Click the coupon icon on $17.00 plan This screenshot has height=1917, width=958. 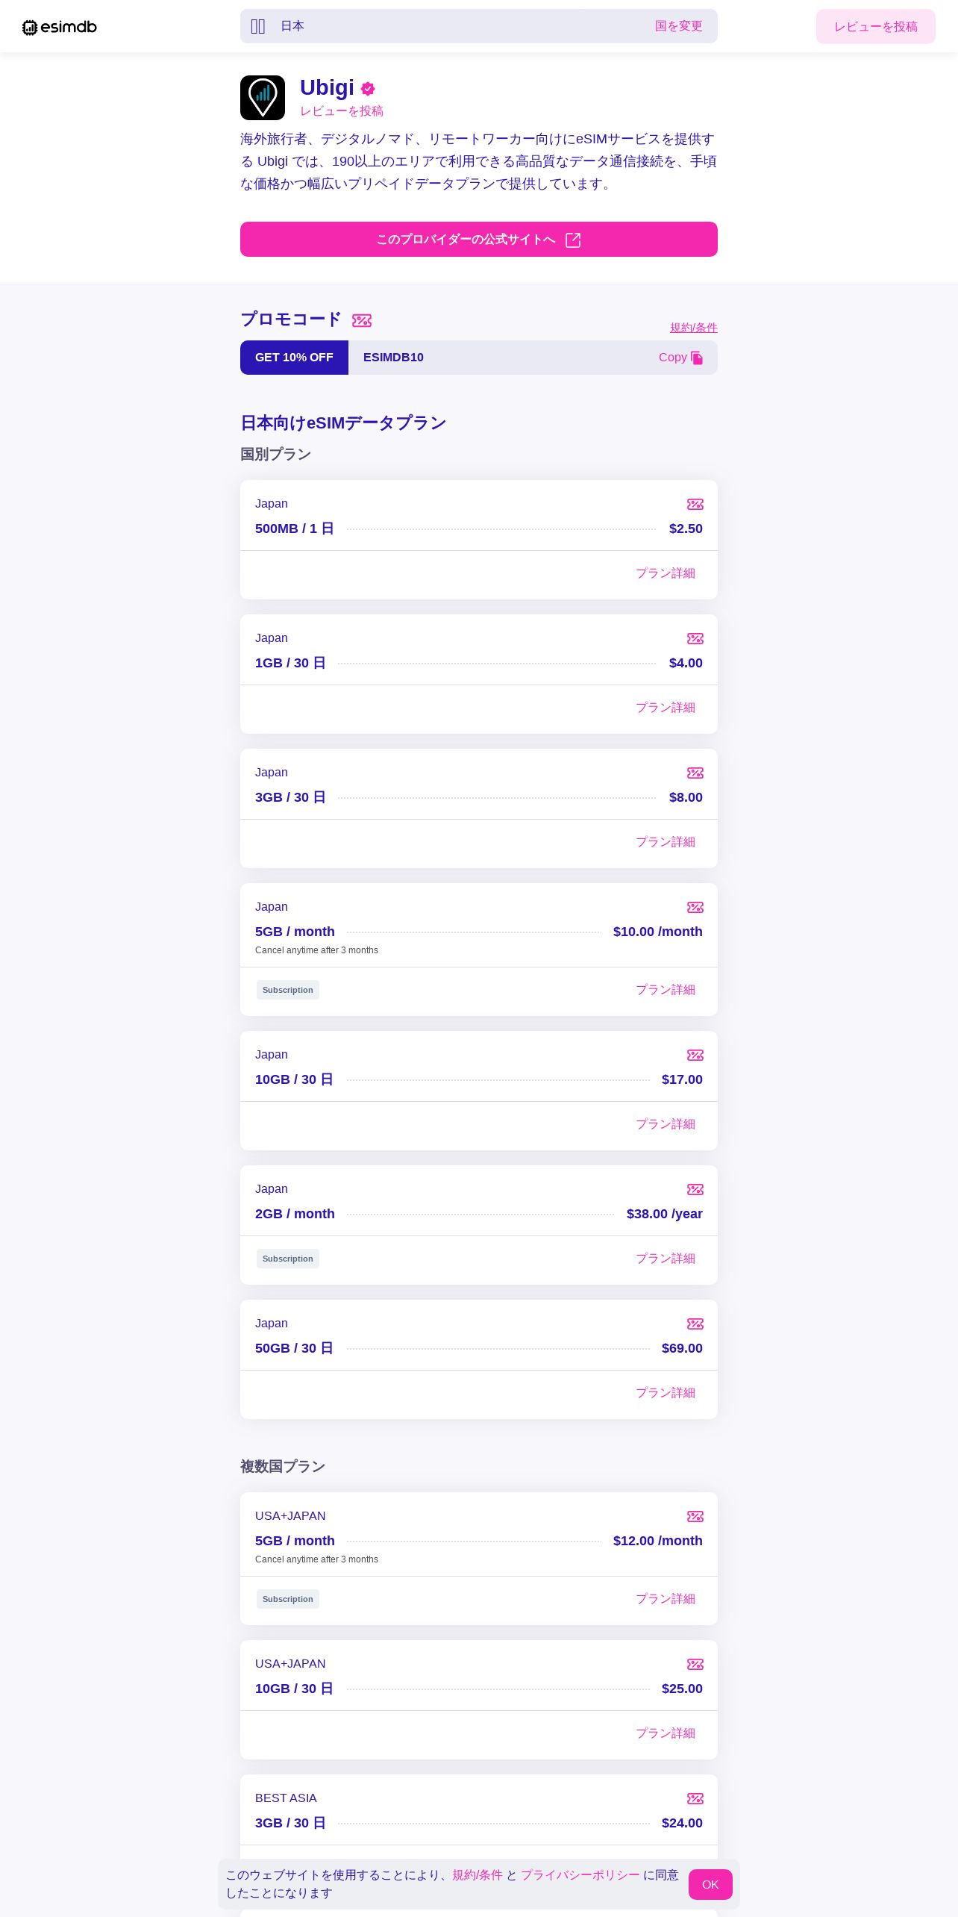click(x=695, y=1056)
